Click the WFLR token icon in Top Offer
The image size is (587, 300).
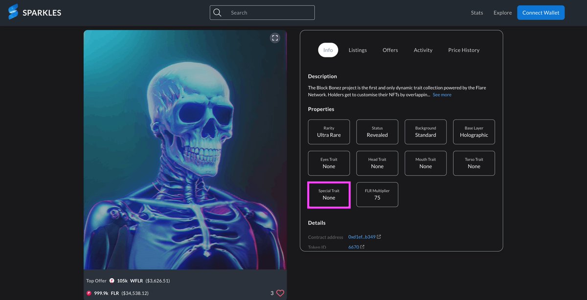112,281
